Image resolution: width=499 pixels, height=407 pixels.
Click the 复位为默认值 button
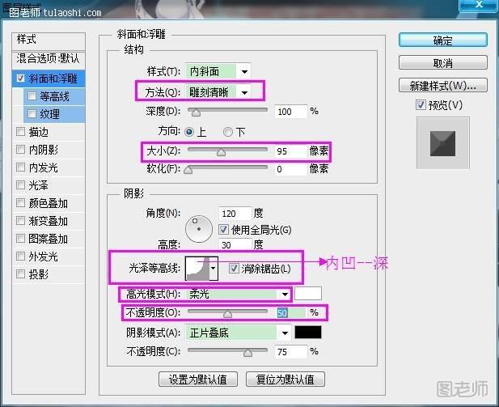285,379
